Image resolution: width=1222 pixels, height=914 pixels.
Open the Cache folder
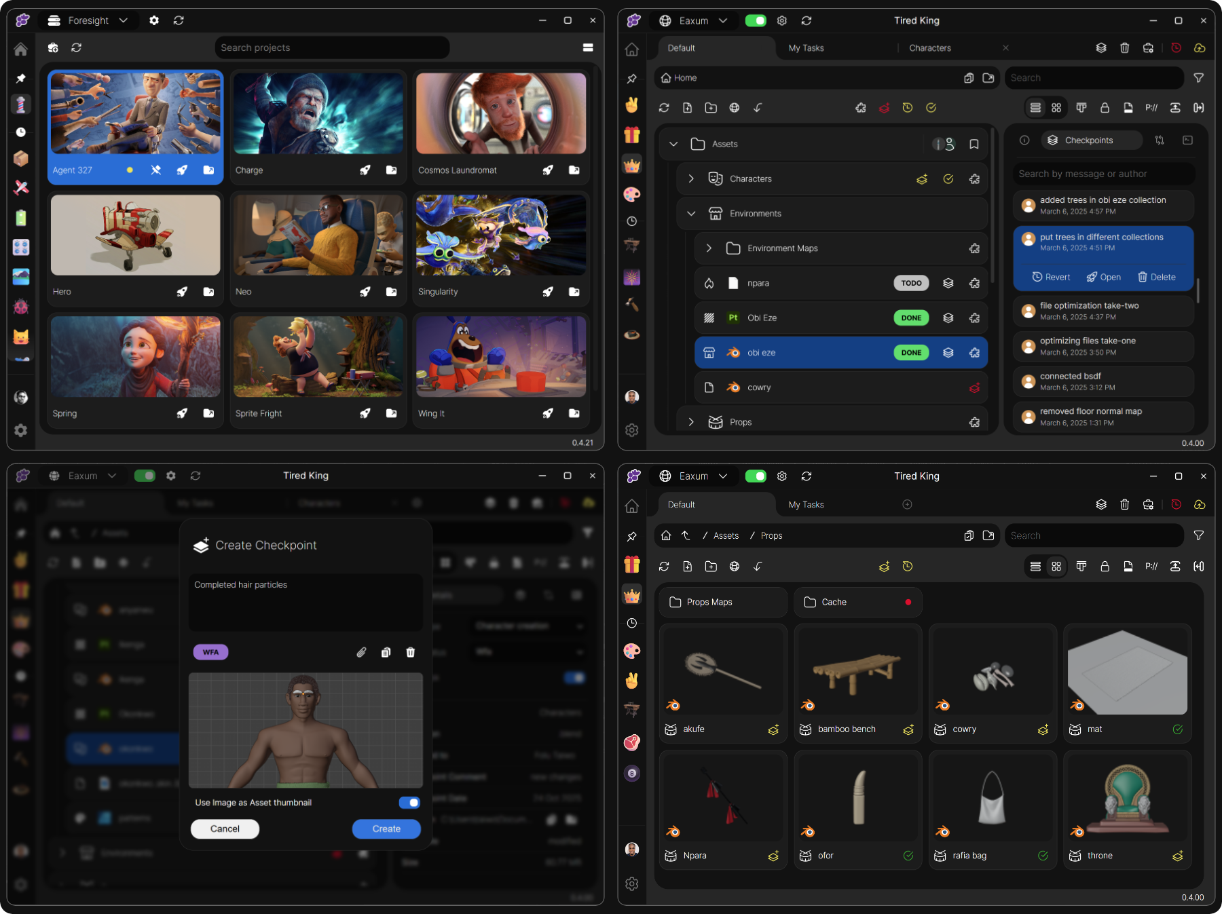point(857,602)
